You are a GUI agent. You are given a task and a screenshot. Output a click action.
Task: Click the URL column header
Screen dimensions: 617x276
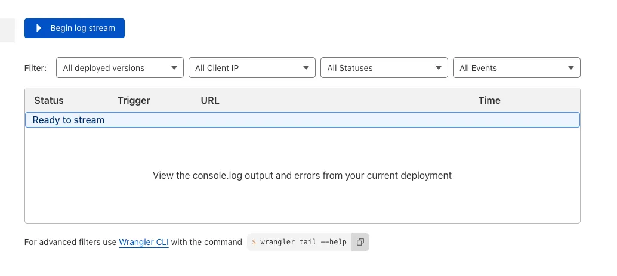(x=210, y=100)
